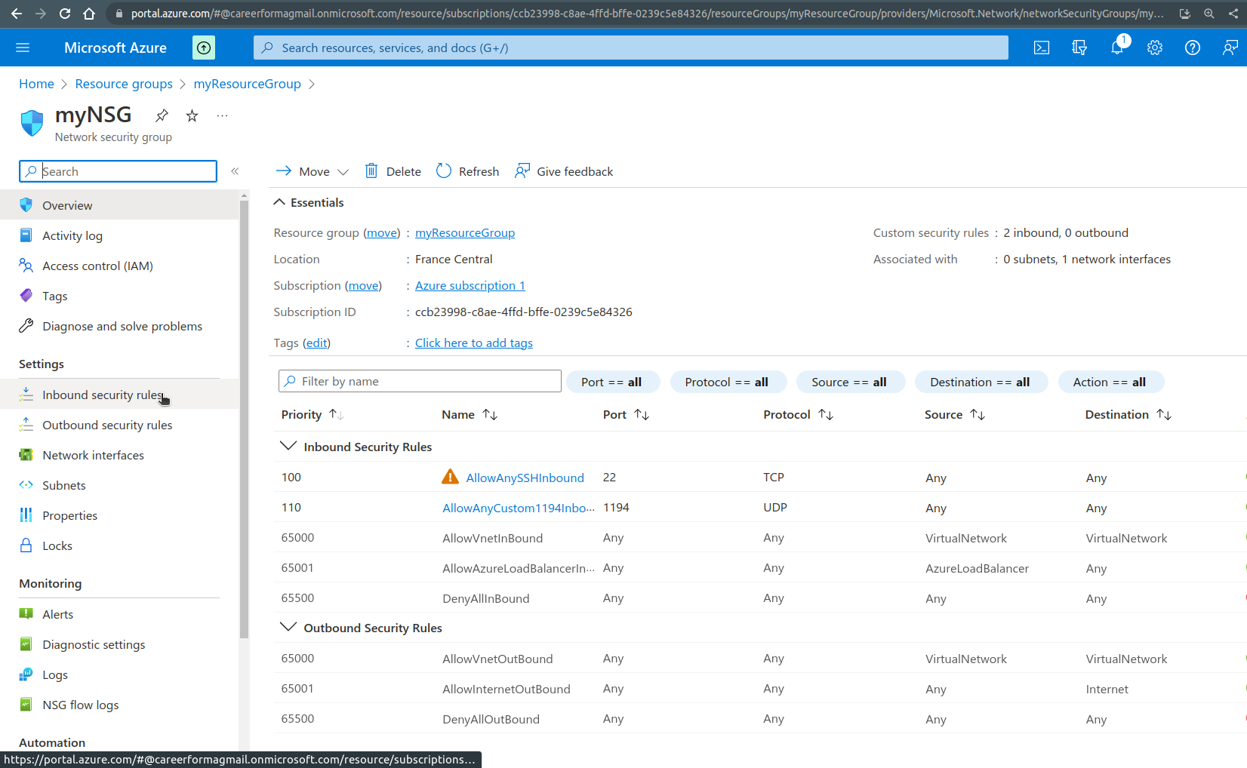1247x768 pixels.
Task: Click the help question mark icon
Action: click(x=1192, y=48)
